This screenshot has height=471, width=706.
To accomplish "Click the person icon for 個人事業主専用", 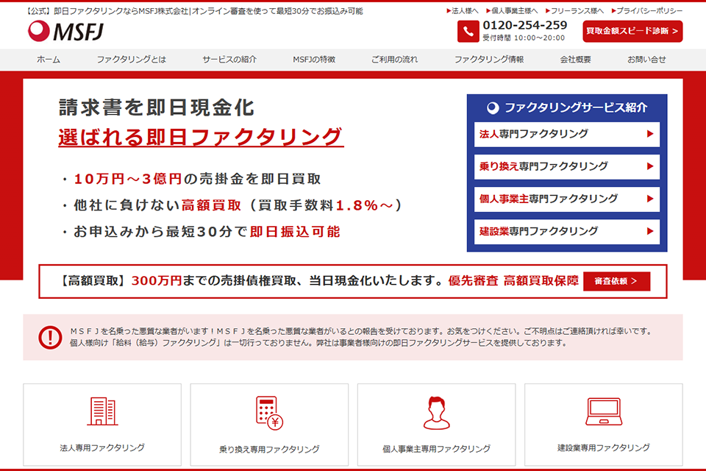I will click(436, 412).
